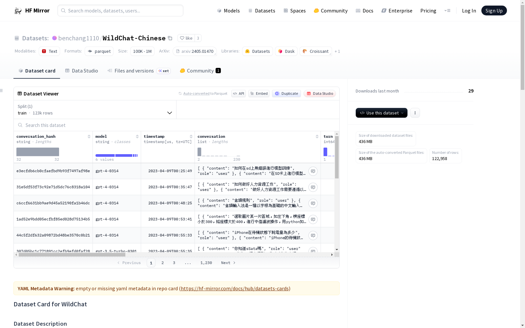Go to the Next page of rows
525x328 pixels.
pyautogui.click(x=228, y=263)
